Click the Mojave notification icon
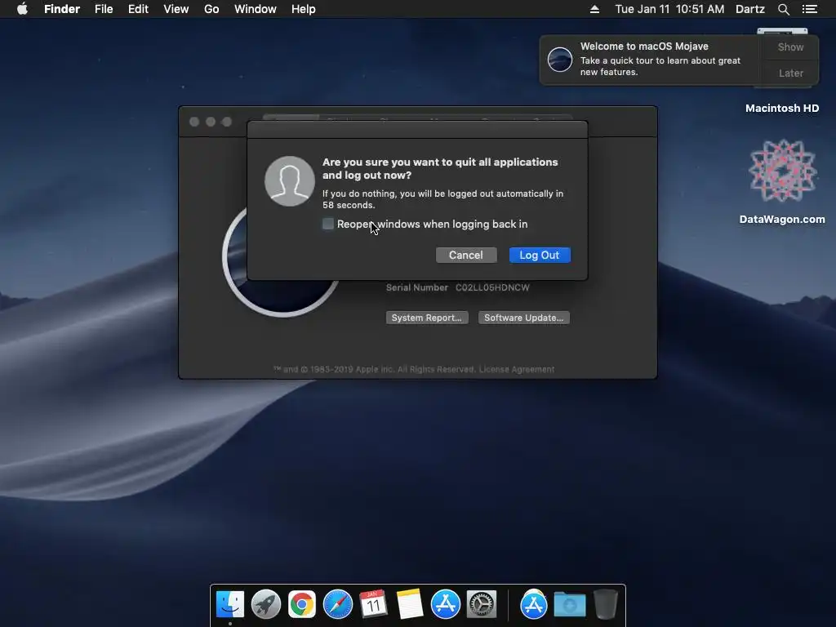 pos(560,59)
